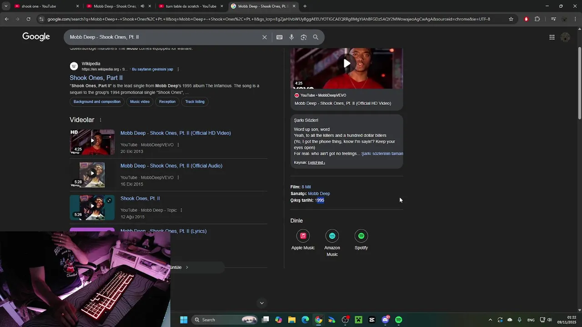Viewport: 582px width, 327px height.
Task: Select the 'Reception' chip
Action: 167,102
